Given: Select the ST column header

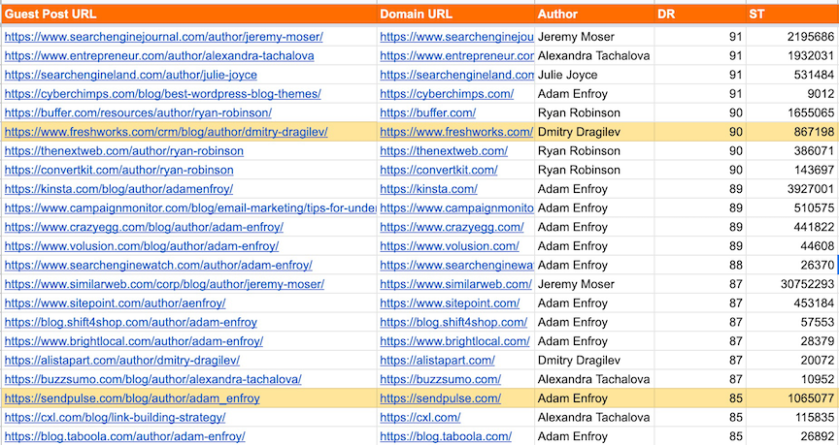Looking at the screenshot, I should point(792,15).
